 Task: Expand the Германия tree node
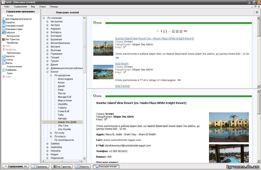tap(47, 54)
